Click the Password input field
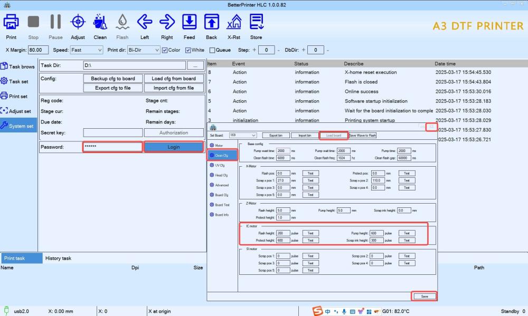 pos(113,147)
